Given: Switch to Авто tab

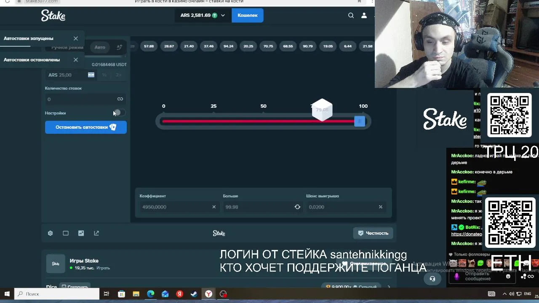Looking at the screenshot, I should coord(100,47).
